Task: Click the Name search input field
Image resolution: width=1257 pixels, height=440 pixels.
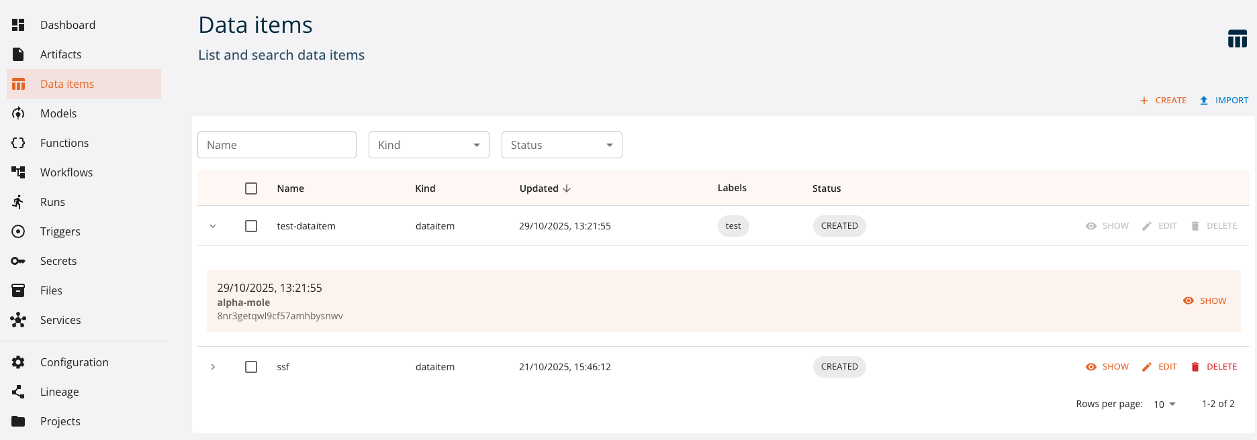Action: (x=277, y=145)
